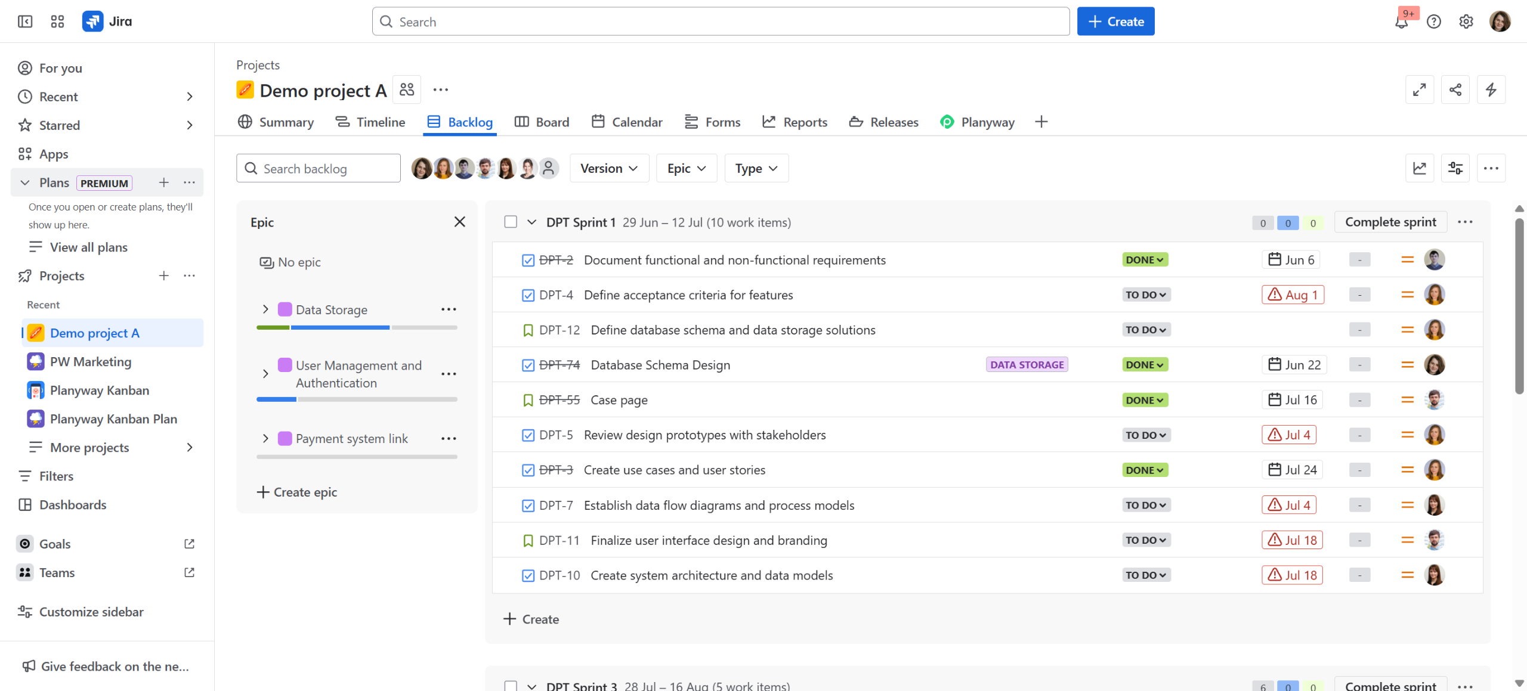Image resolution: width=1527 pixels, height=691 pixels.
Task: Click the team members icon beside the project title
Action: tap(407, 90)
